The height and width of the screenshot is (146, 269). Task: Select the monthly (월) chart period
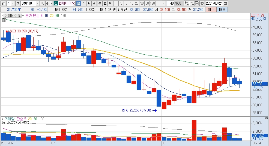pos(89,3)
